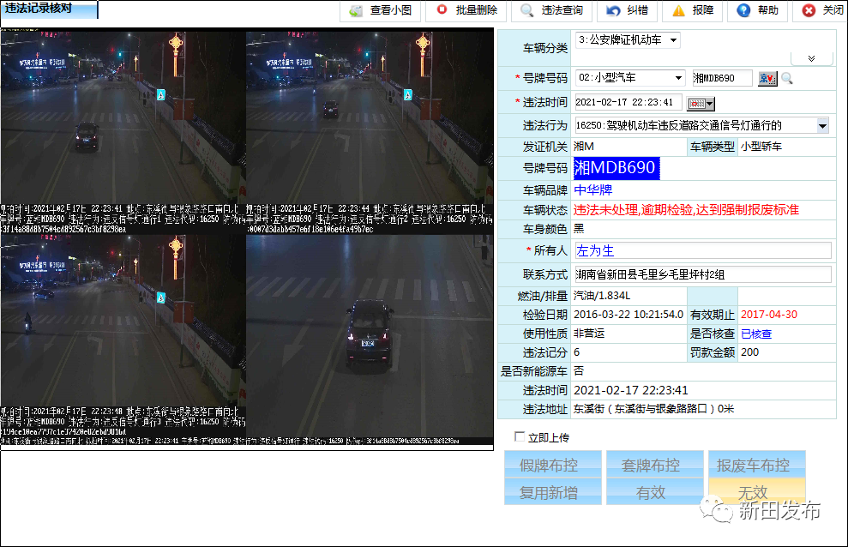Edit the 联系方式 address field

pos(702,274)
